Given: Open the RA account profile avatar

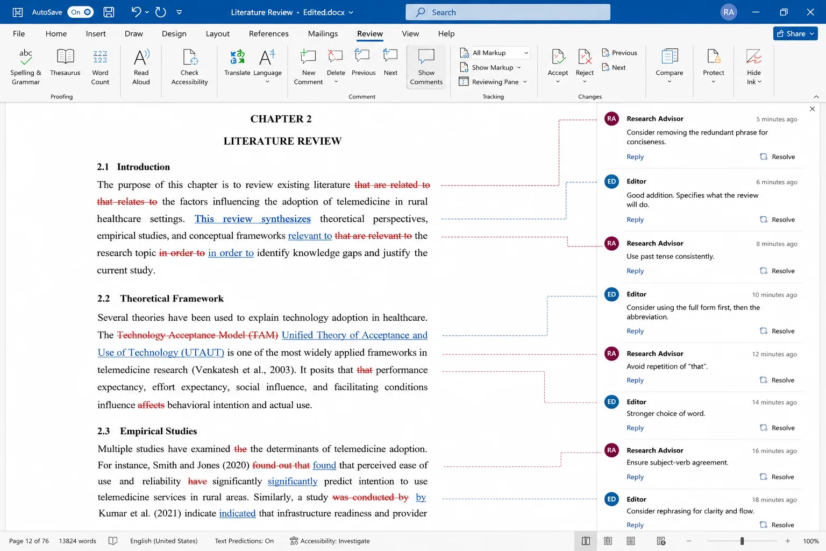Looking at the screenshot, I should 729,12.
